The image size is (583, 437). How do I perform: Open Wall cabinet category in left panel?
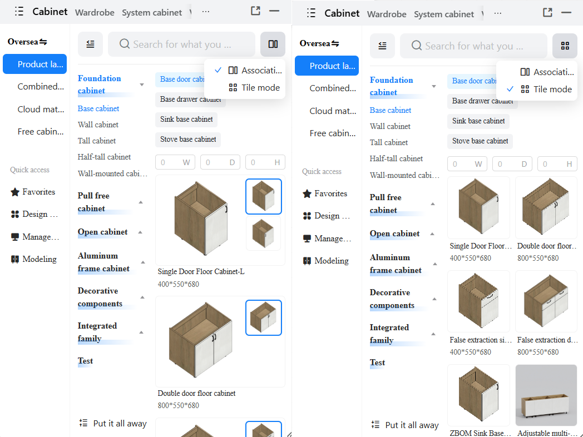click(x=98, y=125)
